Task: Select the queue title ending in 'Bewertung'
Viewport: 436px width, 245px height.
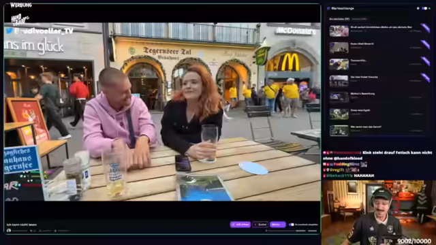Action: (x=362, y=94)
